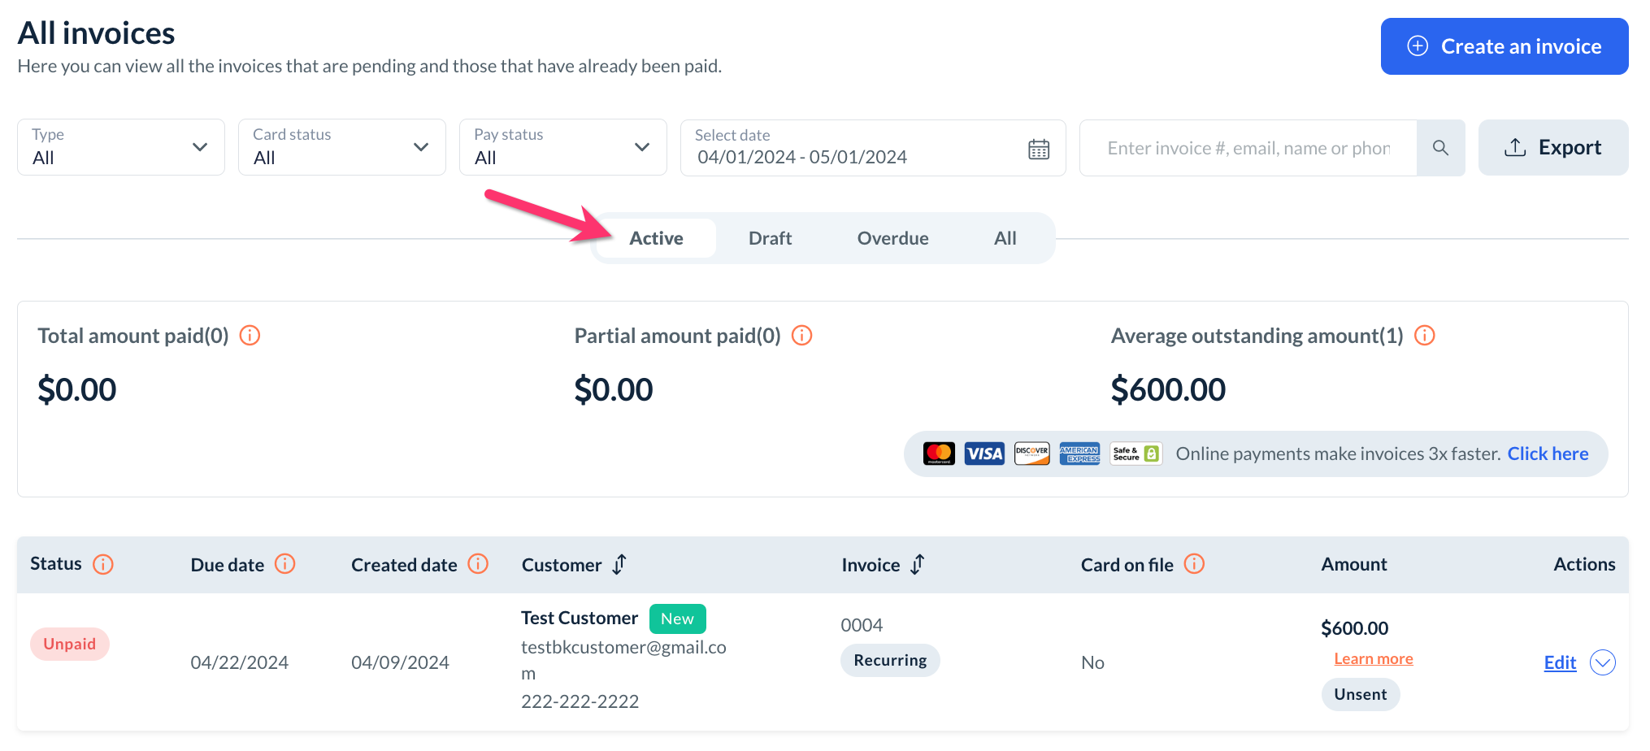Click info icon by Average outstanding amount
This screenshot has height=751, width=1650.
pyautogui.click(x=1424, y=336)
